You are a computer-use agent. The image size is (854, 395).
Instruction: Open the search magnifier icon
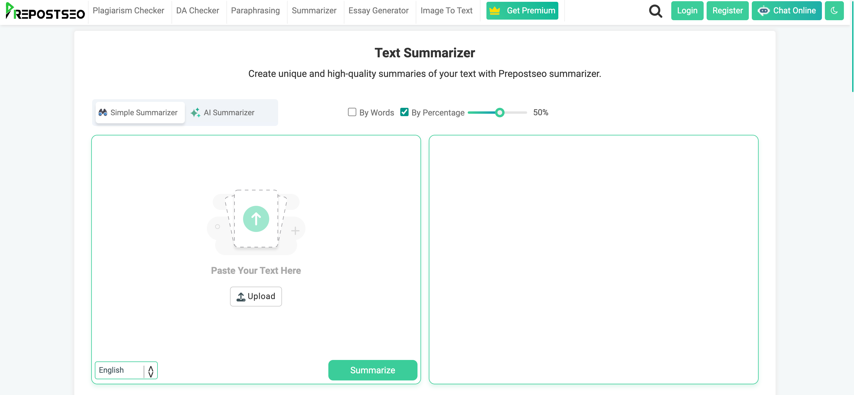[x=655, y=11]
